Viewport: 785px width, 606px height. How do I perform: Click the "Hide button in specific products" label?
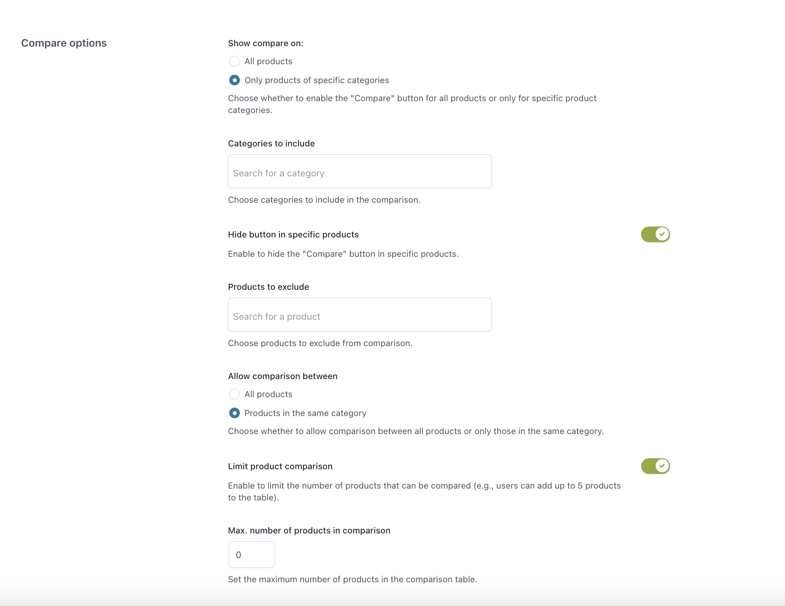point(293,234)
